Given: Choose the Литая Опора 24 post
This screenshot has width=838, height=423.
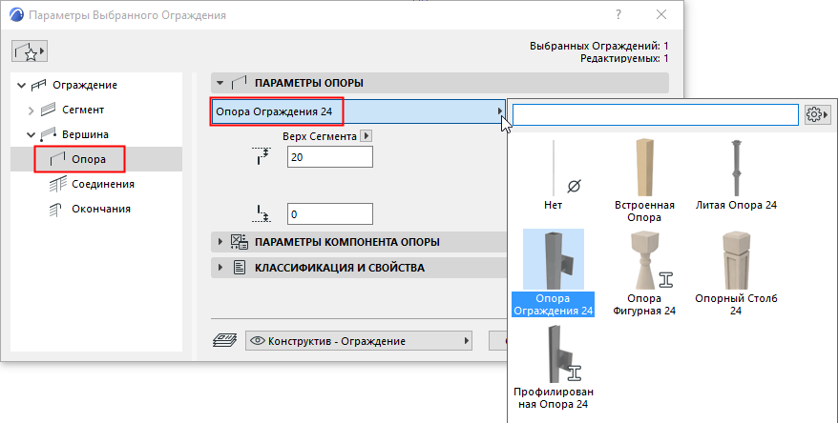Looking at the screenshot, I should tap(736, 174).
